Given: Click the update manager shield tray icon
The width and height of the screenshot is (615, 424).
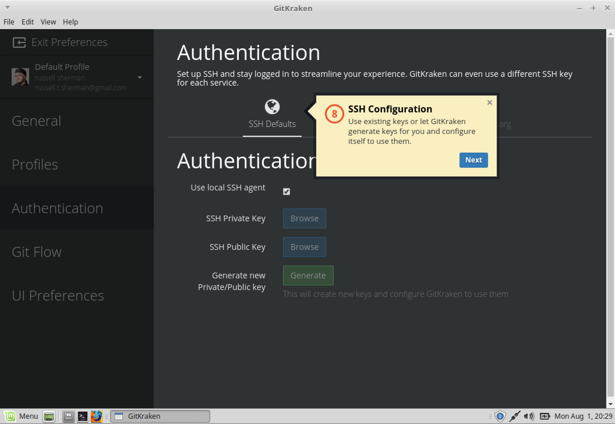Looking at the screenshot, I should point(500,416).
